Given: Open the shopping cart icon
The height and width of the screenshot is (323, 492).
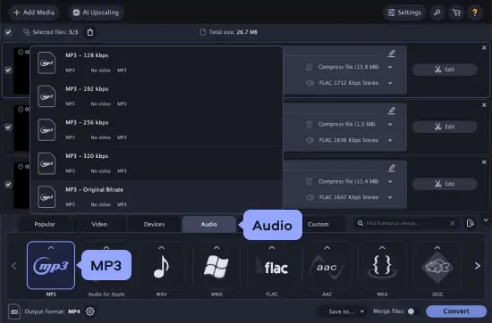Looking at the screenshot, I should [x=456, y=12].
